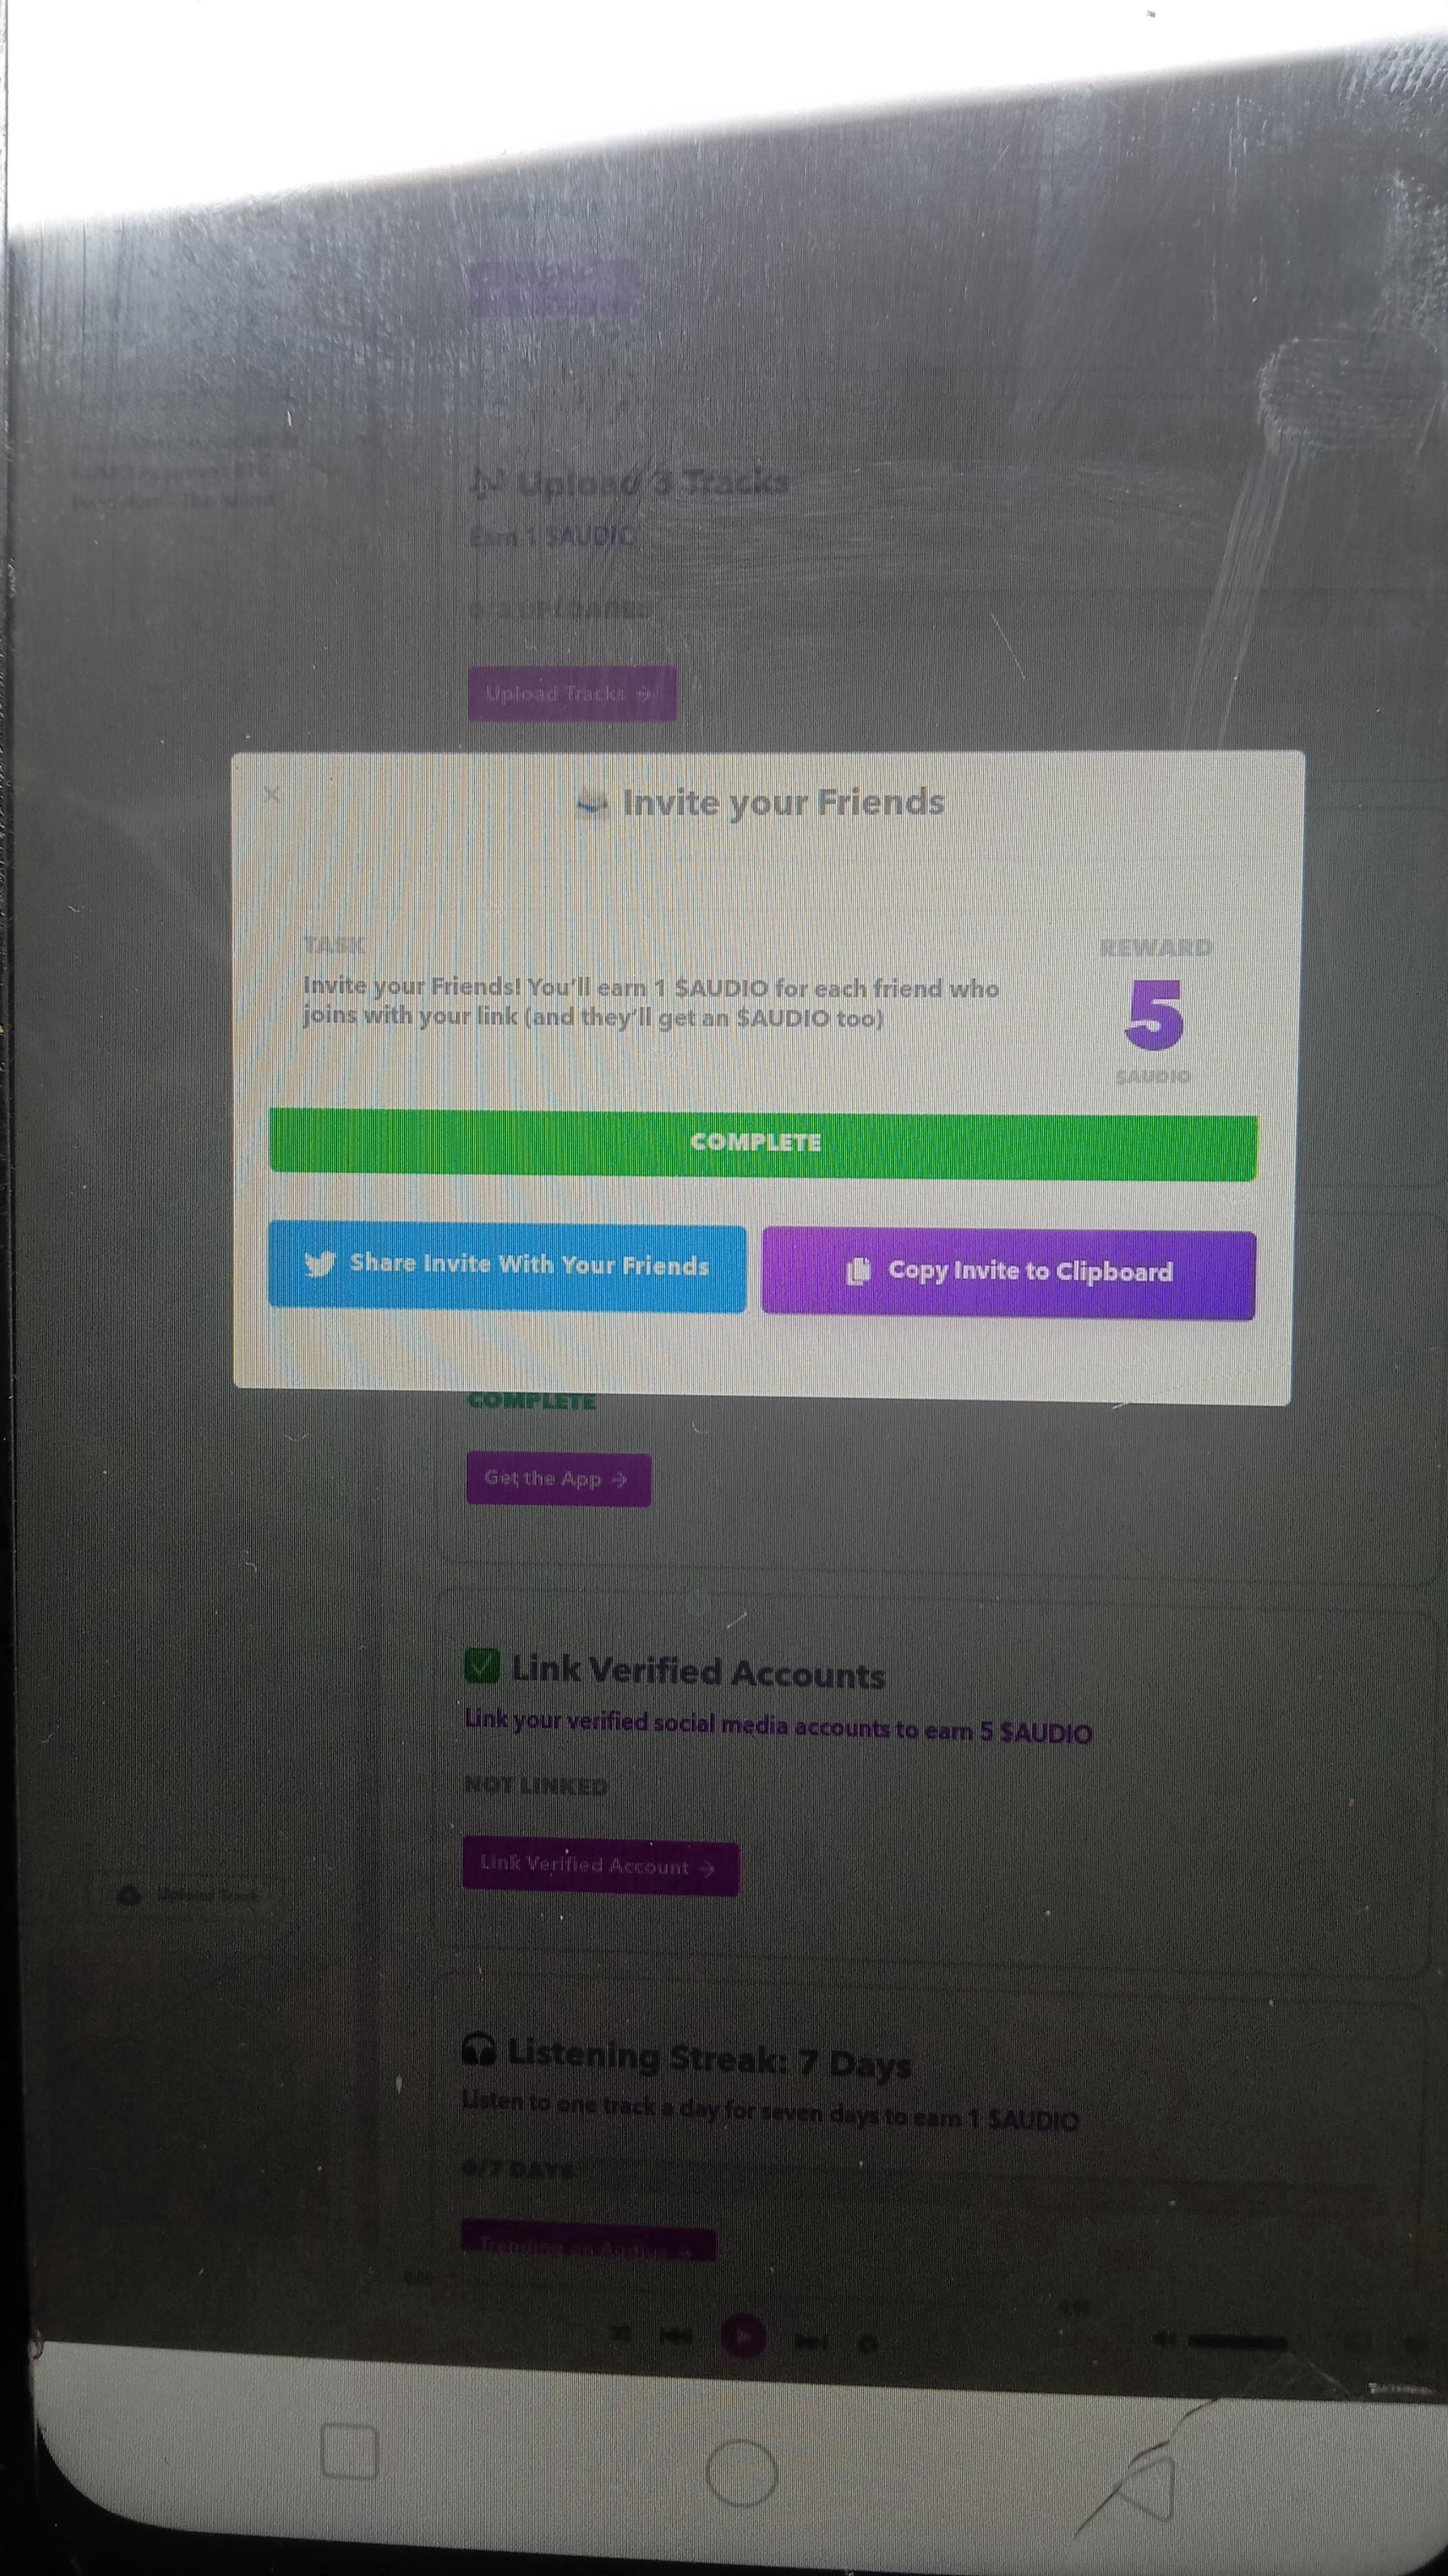Click the clipboard copy icon

click(857, 1271)
